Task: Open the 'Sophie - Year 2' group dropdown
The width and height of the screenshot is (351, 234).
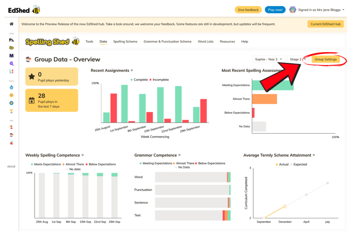Action: pos(268,59)
